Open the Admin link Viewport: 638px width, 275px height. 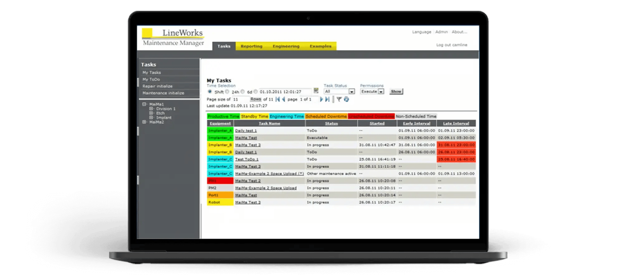441,32
